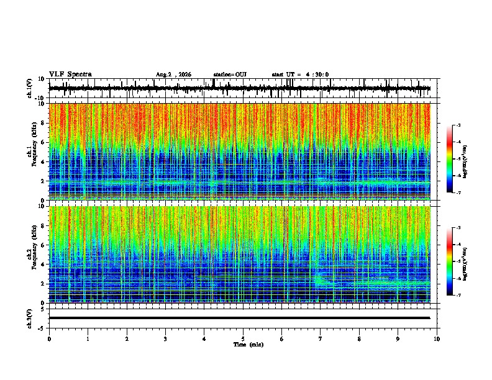Click the ch.1 colorbar log(PSD) units label
492x380 pixels.
(465, 161)
